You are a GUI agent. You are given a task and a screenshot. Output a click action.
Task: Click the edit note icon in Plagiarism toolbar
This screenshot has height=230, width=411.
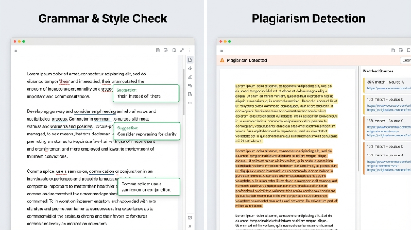[401, 50]
